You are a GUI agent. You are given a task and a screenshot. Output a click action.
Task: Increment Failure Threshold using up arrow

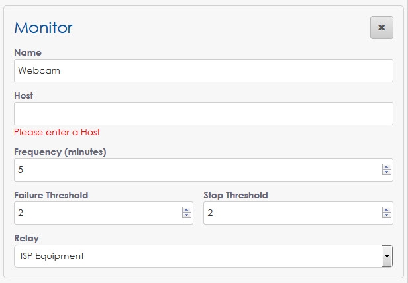[x=186, y=210]
